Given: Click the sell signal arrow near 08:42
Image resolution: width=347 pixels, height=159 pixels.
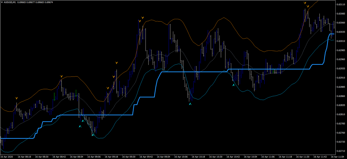Looking at the screenshot, I should pos(61,76).
